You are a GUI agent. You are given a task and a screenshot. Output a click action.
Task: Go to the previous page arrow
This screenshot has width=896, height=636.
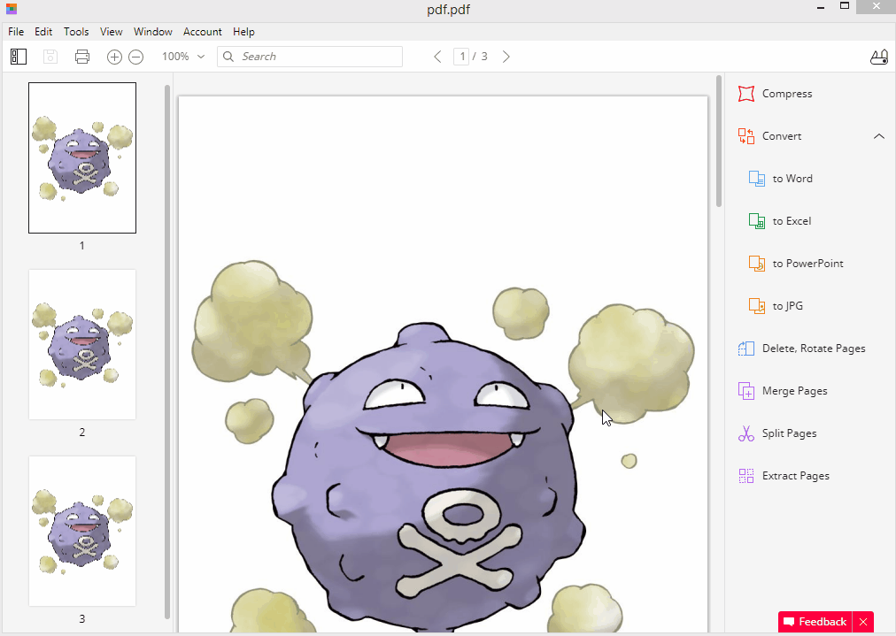pyautogui.click(x=437, y=57)
